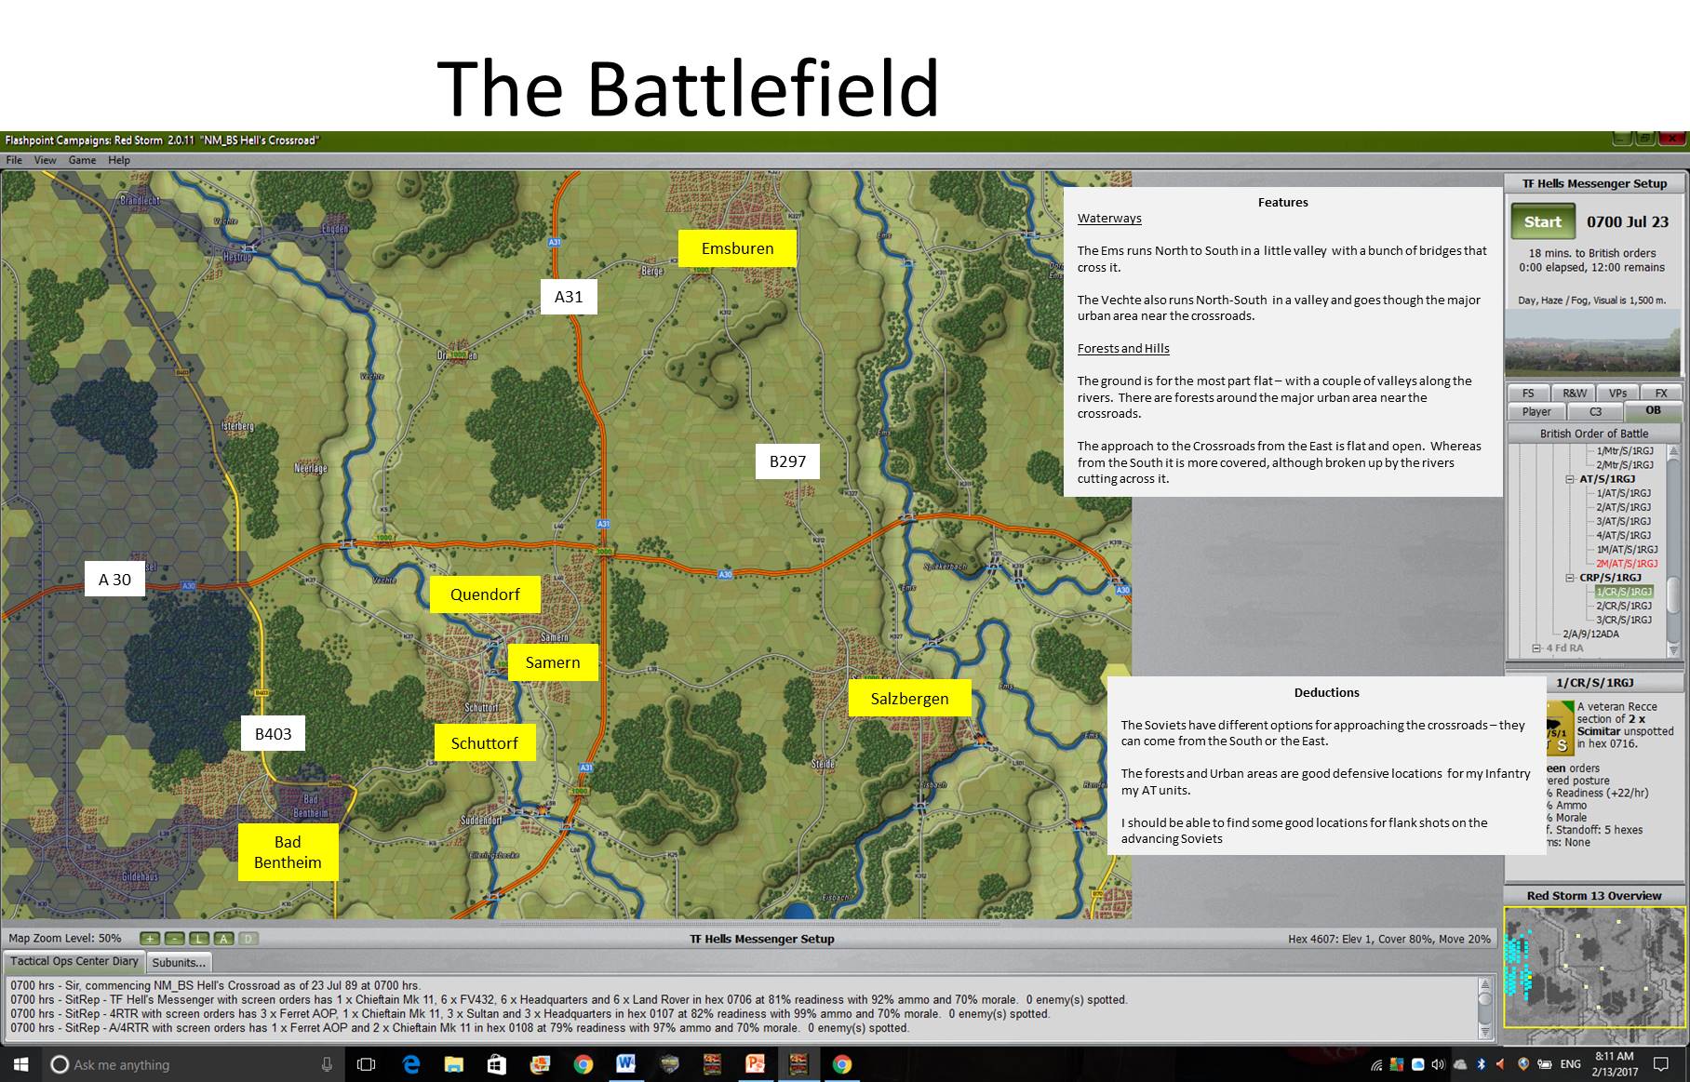Click the Cortana microphone icon

327,1064
